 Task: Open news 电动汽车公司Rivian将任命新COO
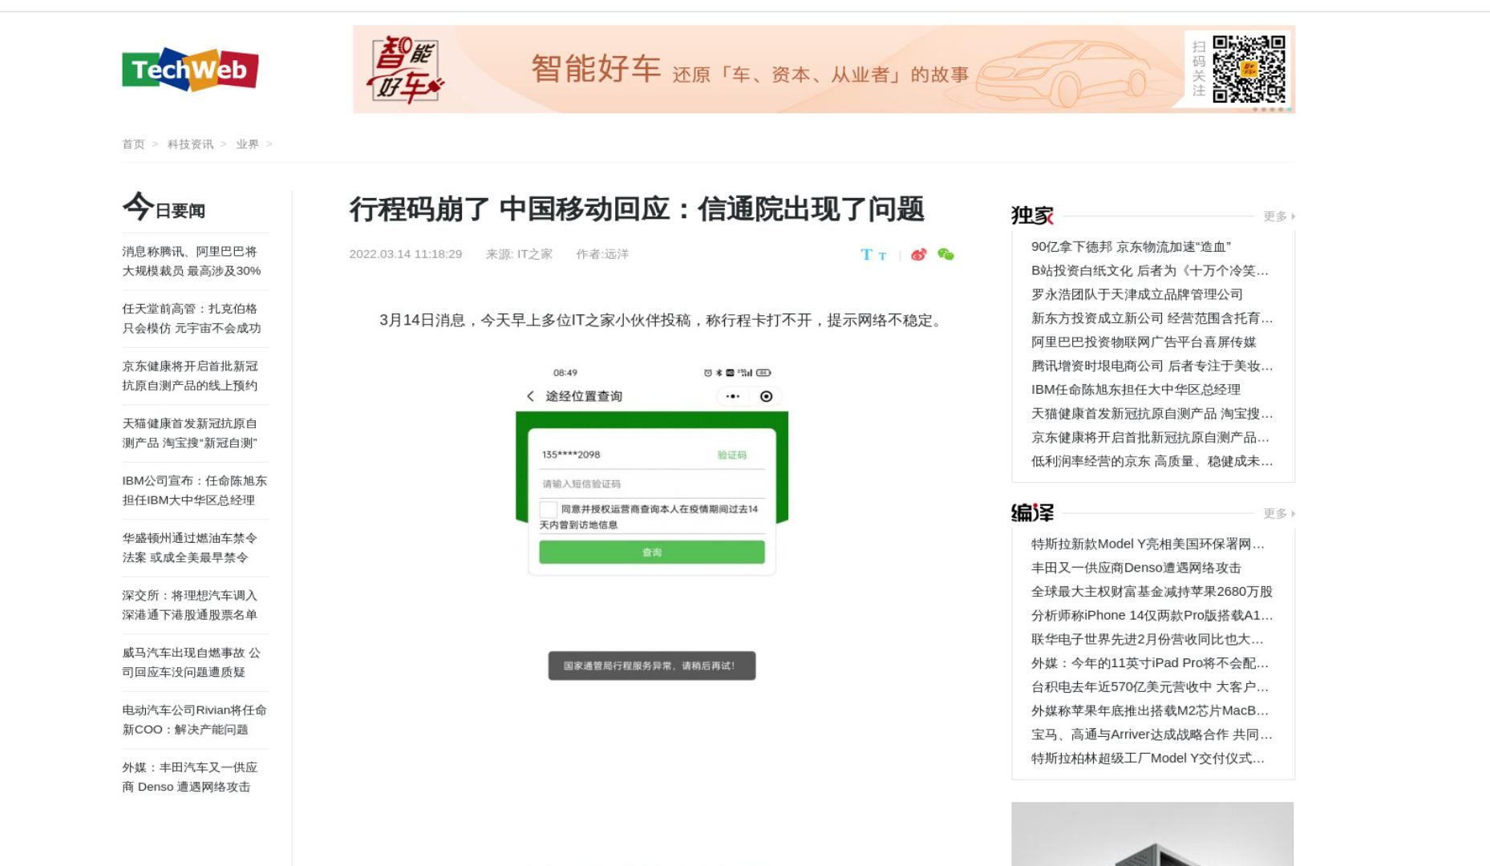pos(194,719)
